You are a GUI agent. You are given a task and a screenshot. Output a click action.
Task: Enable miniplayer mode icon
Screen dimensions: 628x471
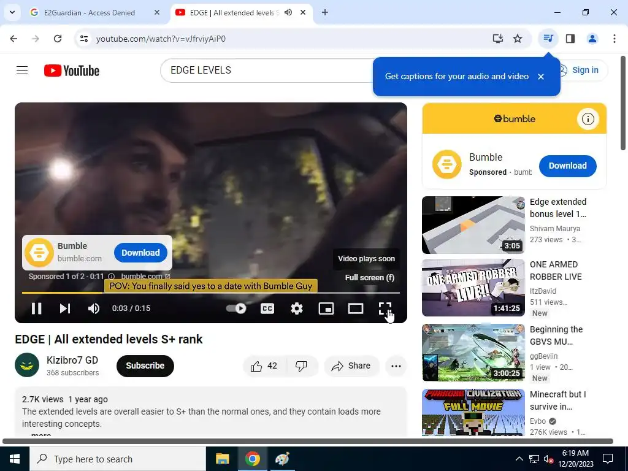[x=326, y=308]
